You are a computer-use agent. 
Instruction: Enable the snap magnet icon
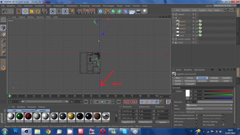pos(3,68)
